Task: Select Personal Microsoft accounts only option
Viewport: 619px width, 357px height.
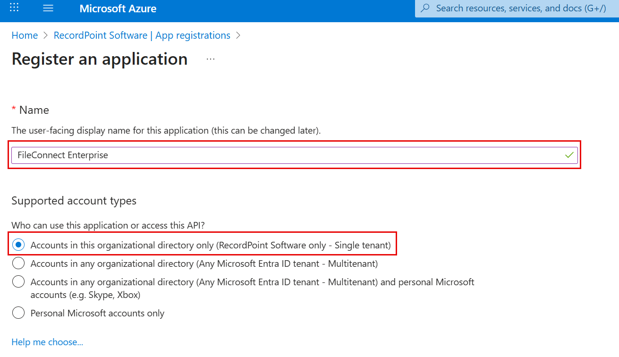Action: point(18,313)
